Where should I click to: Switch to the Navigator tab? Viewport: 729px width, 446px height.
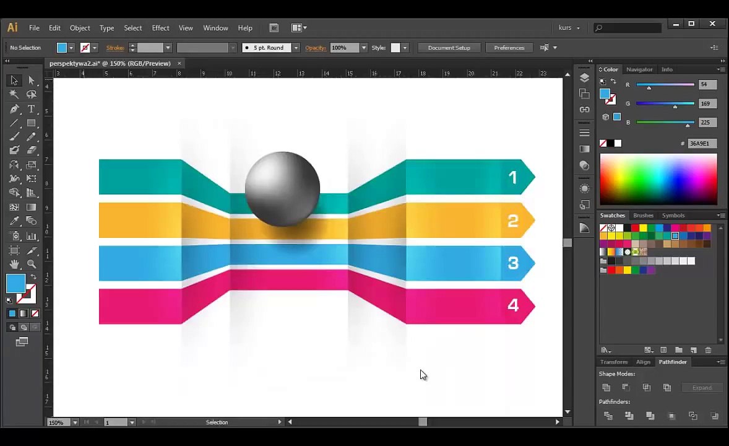(639, 69)
